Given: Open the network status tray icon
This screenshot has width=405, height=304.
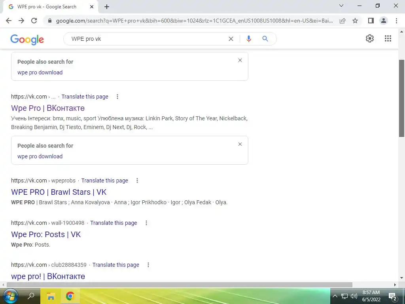Looking at the screenshot, I should coord(344,296).
